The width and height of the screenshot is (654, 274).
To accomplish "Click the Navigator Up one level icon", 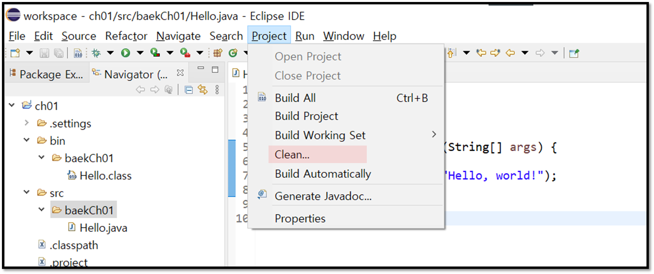I will pyautogui.click(x=169, y=90).
